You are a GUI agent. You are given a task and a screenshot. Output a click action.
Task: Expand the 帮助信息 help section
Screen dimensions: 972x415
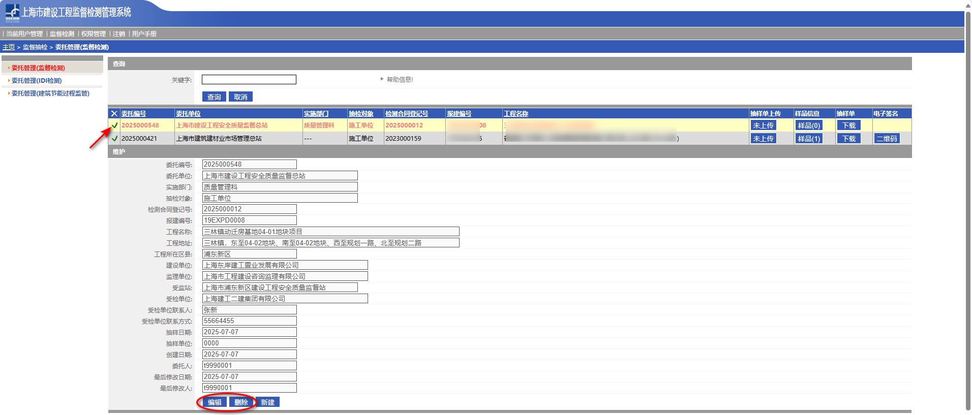(399, 79)
